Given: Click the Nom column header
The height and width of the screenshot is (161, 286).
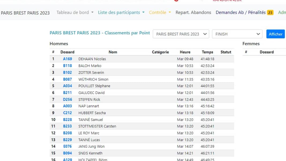Looking at the screenshot, I should [x=113, y=52].
